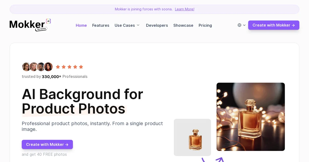309x162 pixels.
Task: Click the Mokker logo
Action: 30,25
